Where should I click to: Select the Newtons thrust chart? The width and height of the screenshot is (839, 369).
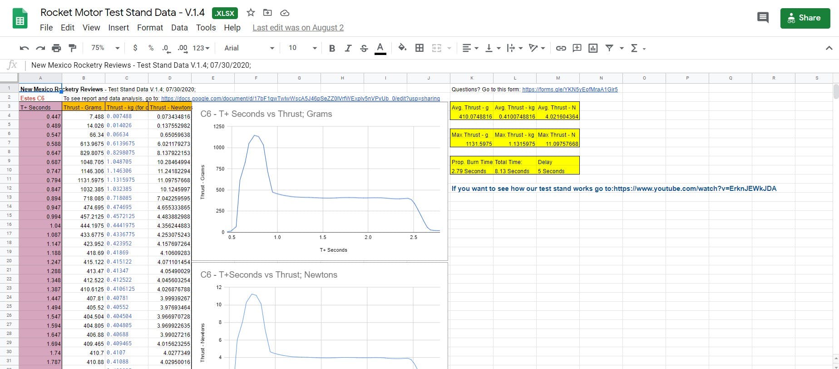320,316
